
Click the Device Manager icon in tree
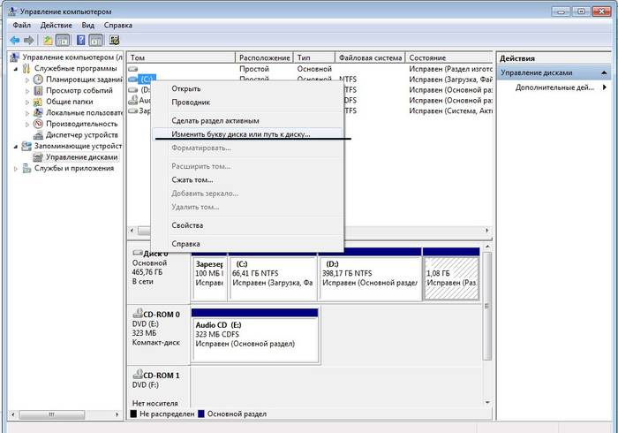click(38, 134)
